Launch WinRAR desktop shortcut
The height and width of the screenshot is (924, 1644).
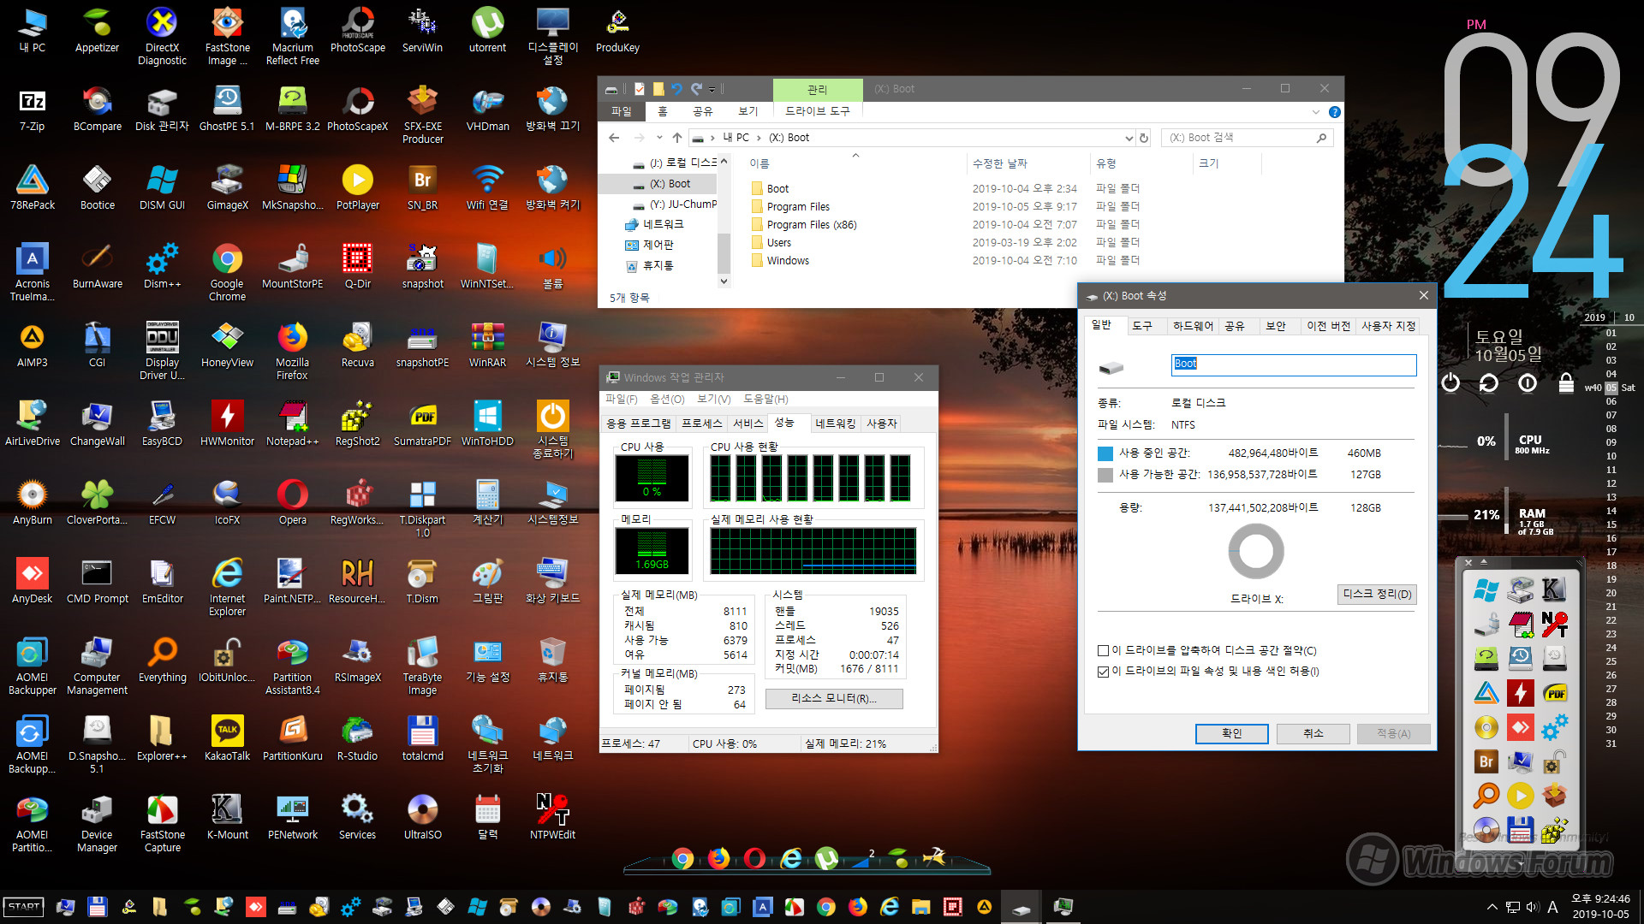487,345
